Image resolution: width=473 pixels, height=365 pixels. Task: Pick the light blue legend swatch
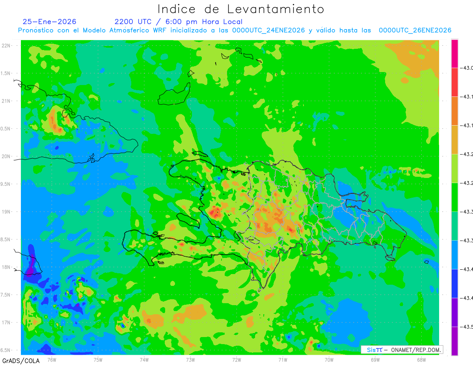454,255
